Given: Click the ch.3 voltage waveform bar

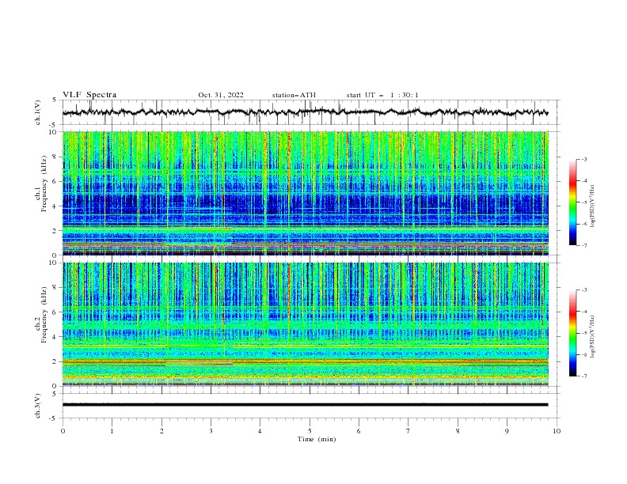Looking at the screenshot, I should [x=305, y=405].
